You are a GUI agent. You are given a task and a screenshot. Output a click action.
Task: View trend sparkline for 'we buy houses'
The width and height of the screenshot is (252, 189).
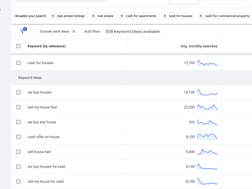coord(207,92)
